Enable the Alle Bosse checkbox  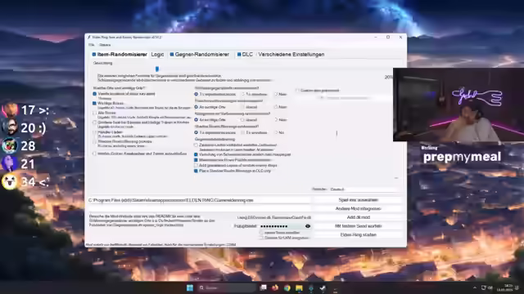pyautogui.click(x=95, y=113)
